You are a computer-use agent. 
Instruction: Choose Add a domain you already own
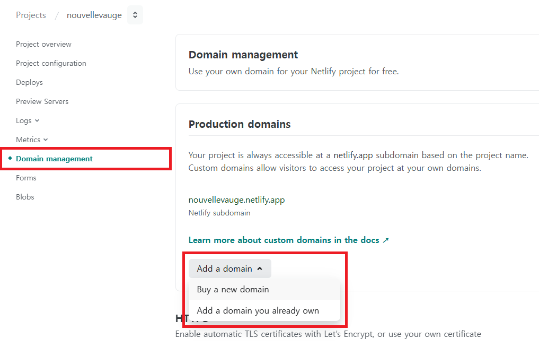[x=264, y=310]
